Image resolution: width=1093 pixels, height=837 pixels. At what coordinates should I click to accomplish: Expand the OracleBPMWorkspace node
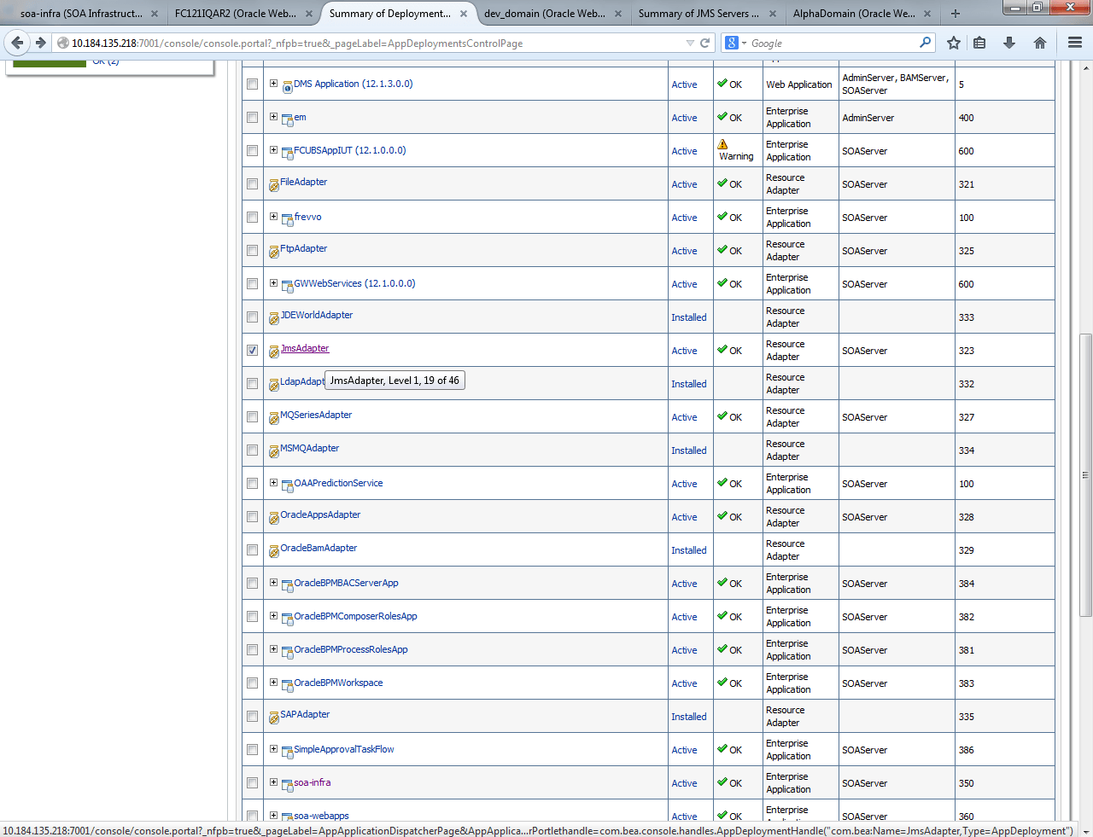[273, 682]
